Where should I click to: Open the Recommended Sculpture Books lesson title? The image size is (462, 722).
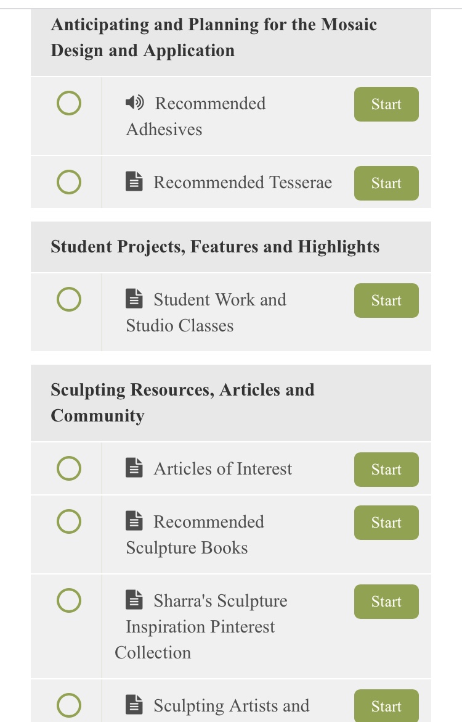pos(195,534)
